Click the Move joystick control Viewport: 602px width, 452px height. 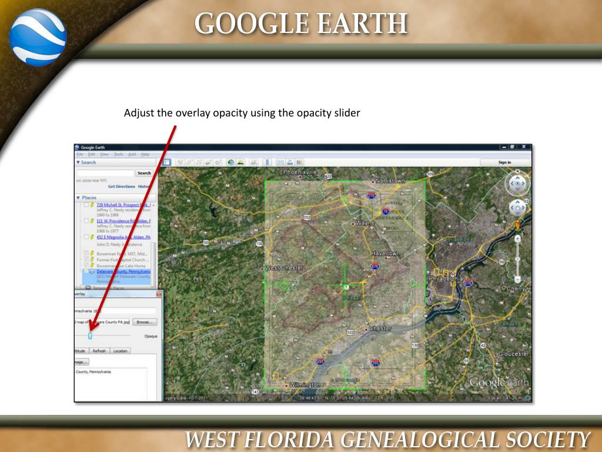point(517,208)
